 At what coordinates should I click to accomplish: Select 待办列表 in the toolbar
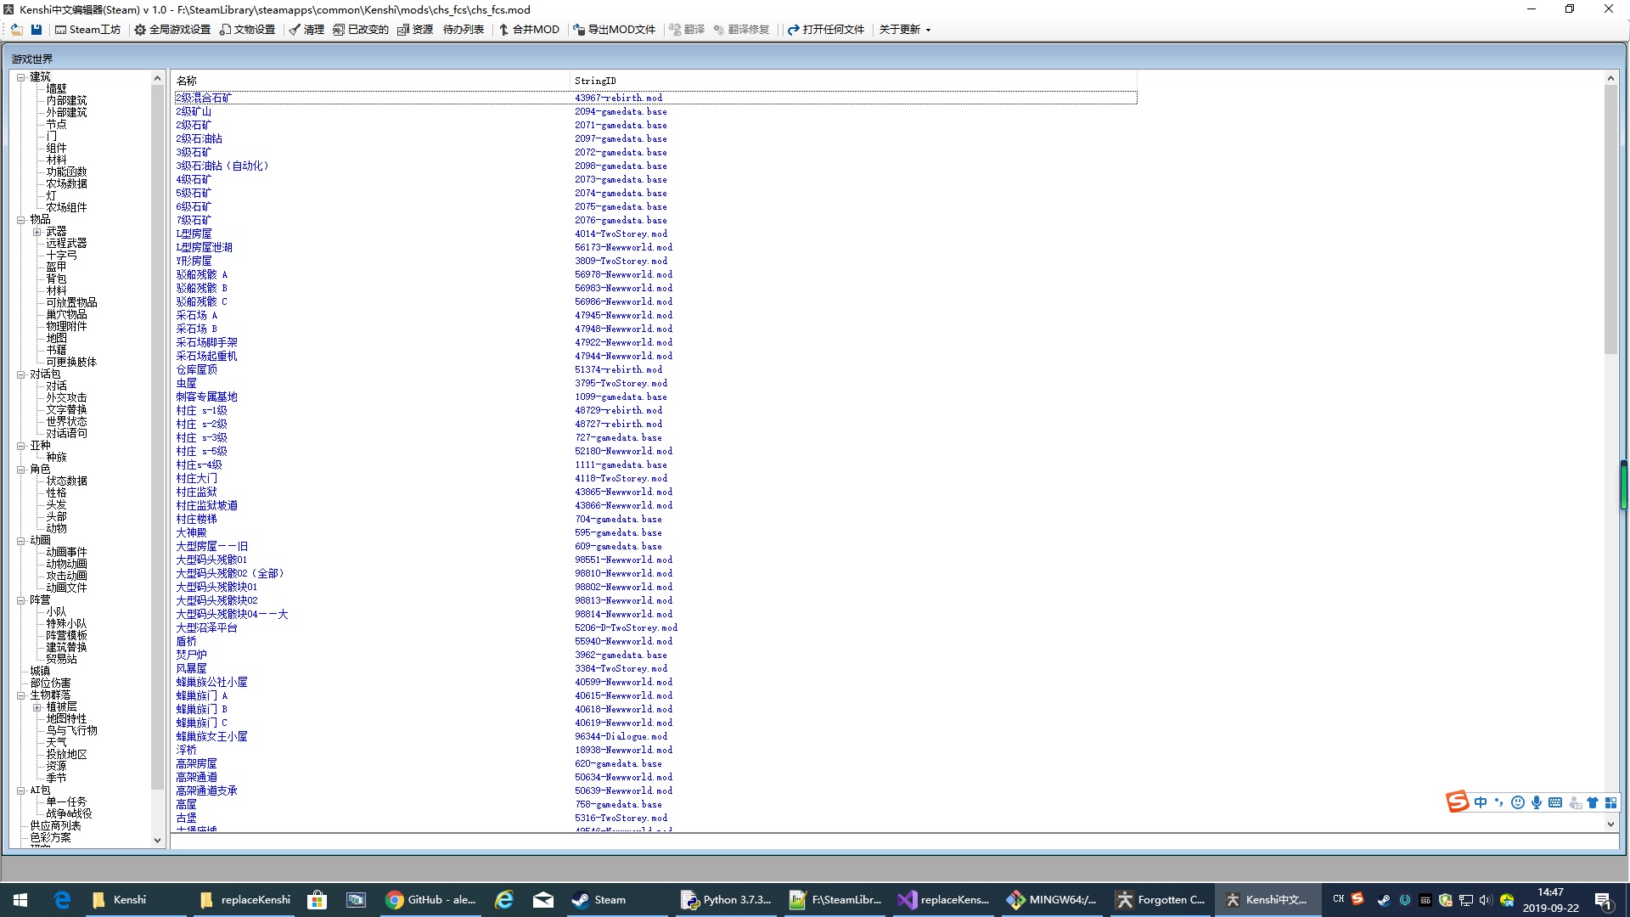point(463,29)
